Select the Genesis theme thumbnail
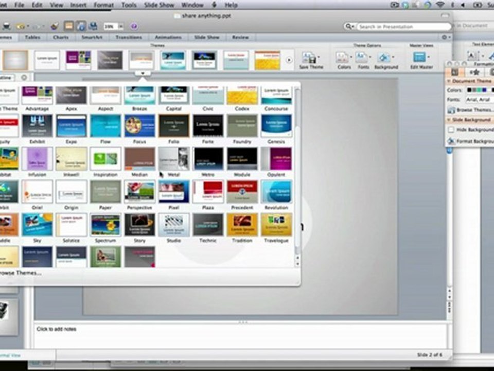 276,126
